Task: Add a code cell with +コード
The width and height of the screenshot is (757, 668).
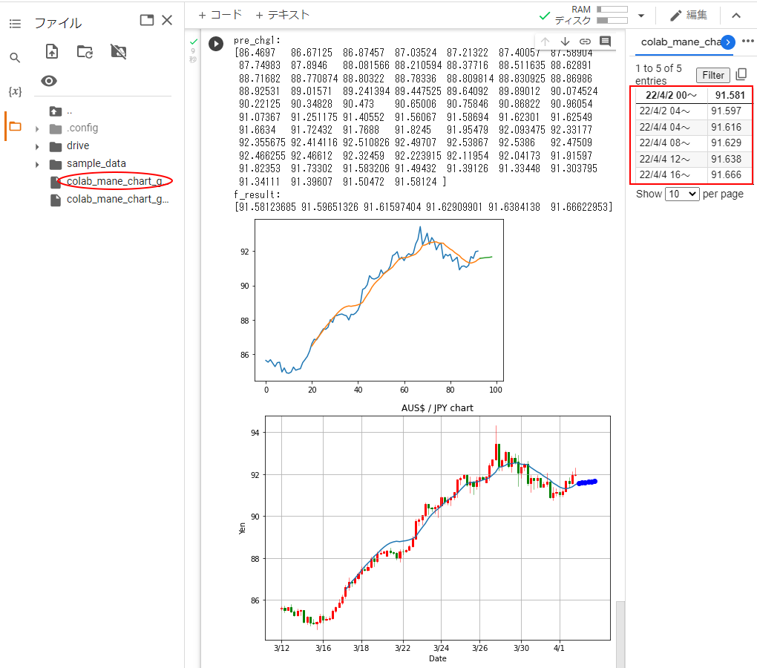Action: pyautogui.click(x=220, y=15)
